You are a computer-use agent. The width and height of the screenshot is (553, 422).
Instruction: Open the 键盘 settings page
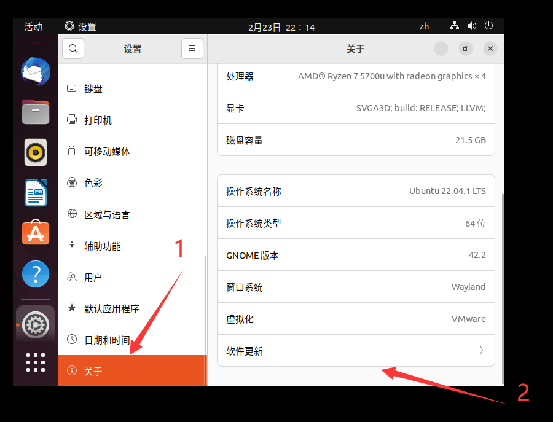[x=133, y=88]
